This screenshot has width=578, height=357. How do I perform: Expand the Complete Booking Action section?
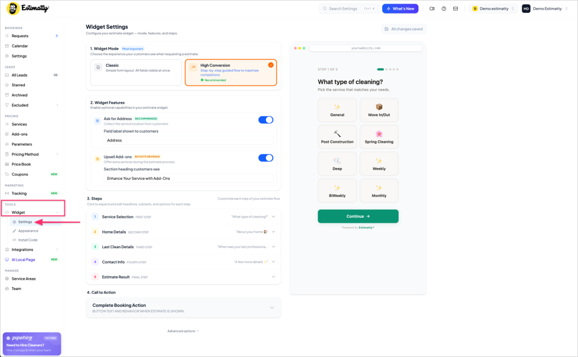coord(183,307)
